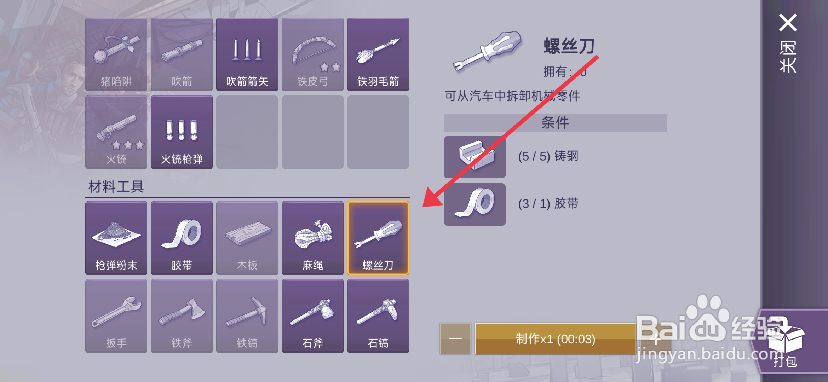Select the highlighted 螺丝刀 screwdriver tile

[x=378, y=238]
